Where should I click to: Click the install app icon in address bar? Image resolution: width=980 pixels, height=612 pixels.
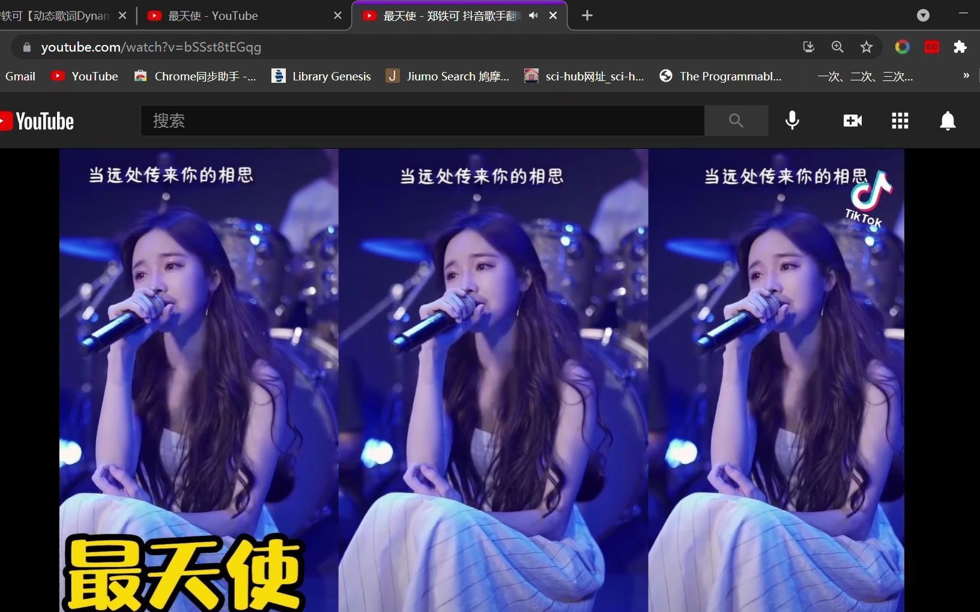click(x=809, y=47)
